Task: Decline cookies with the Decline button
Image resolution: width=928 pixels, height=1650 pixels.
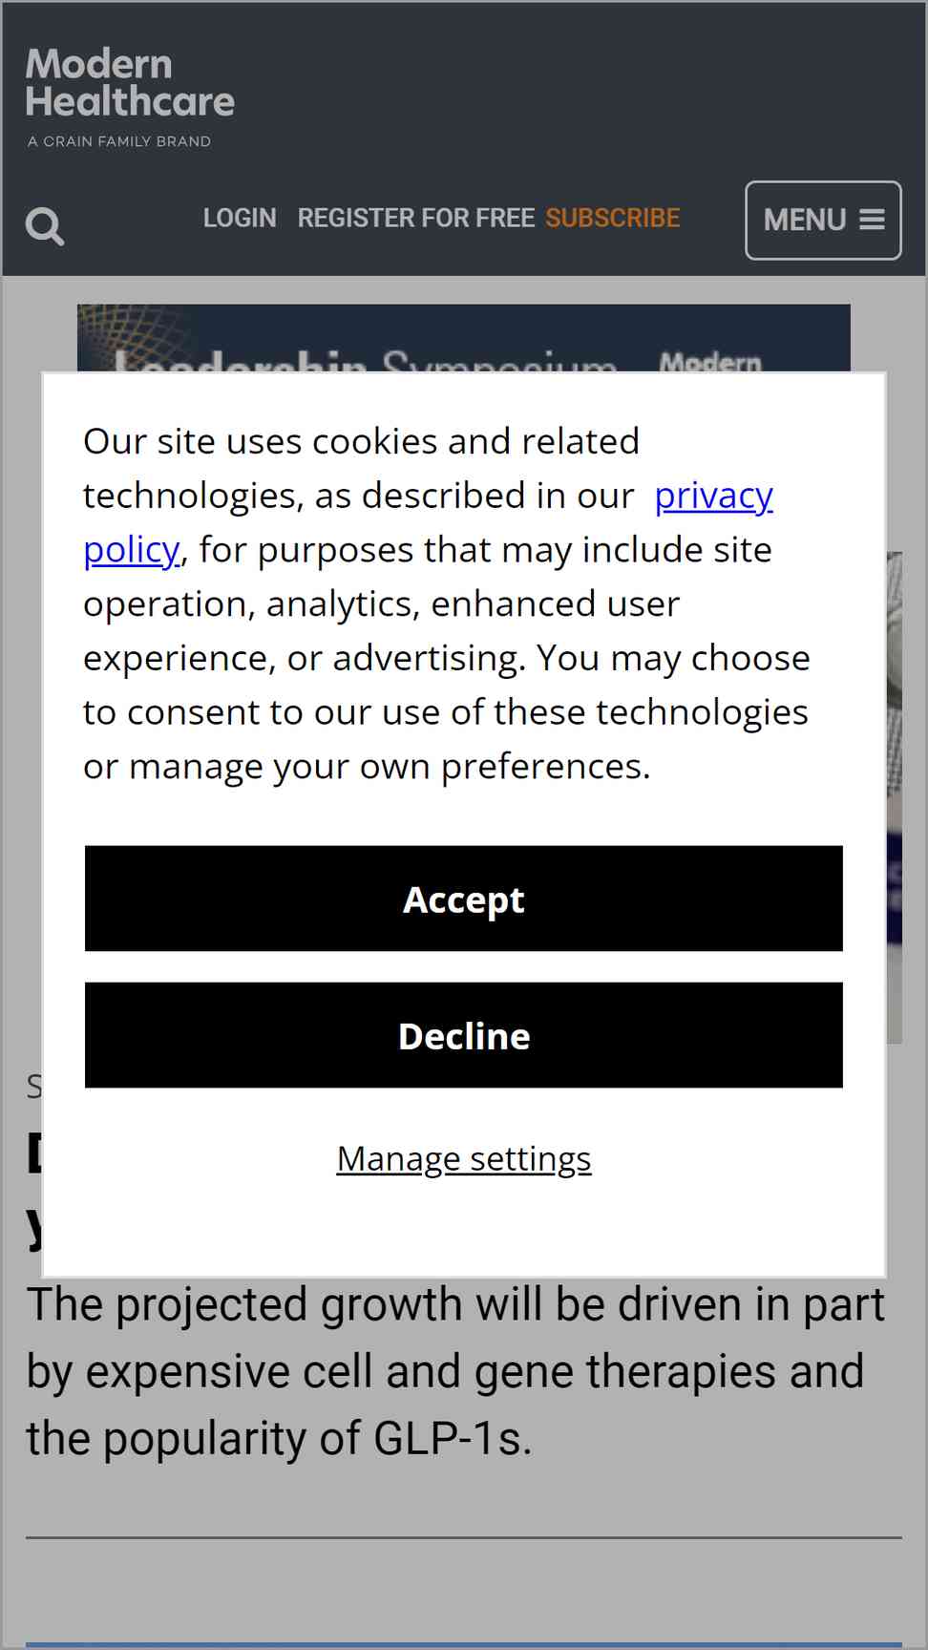Action: point(464,1035)
